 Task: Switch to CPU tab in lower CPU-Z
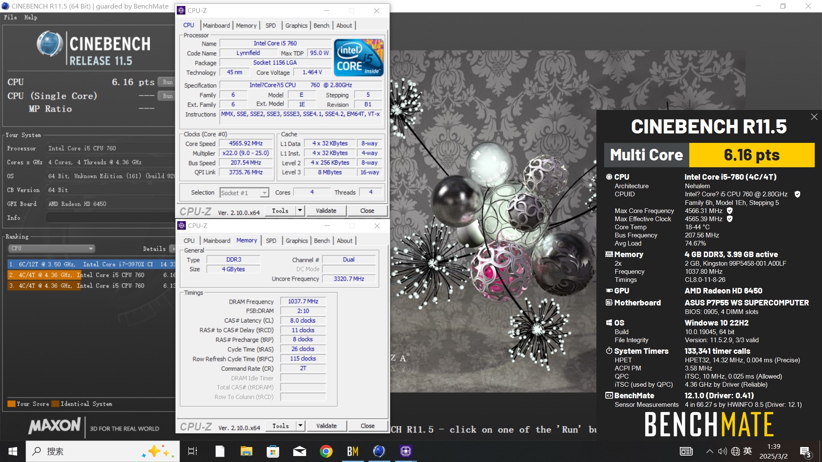189,241
